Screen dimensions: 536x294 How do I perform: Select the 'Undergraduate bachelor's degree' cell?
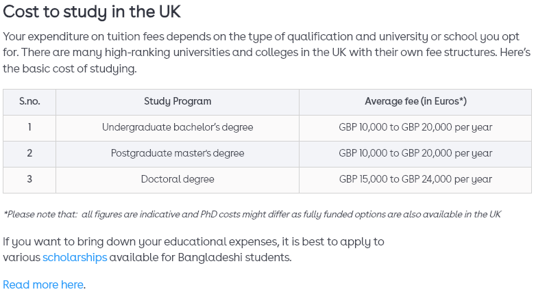(x=178, y=127)
